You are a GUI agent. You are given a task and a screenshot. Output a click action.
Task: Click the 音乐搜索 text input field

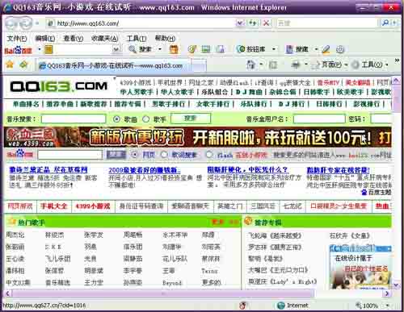click(74, 119)
